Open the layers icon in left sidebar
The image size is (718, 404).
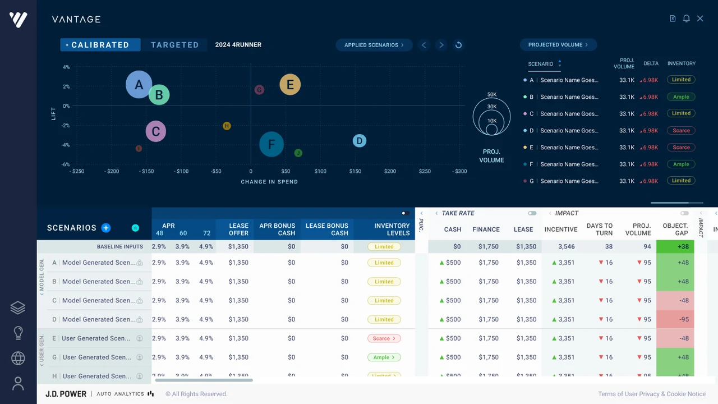[x=18, y=307]
